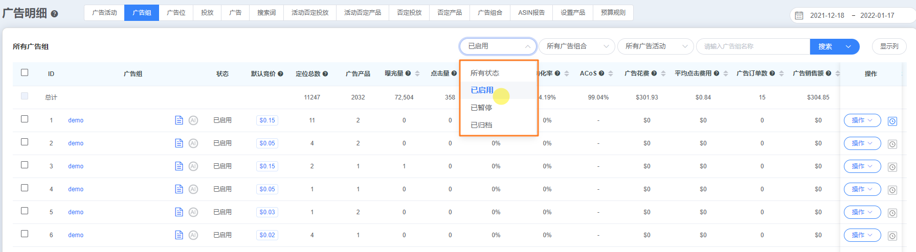
Task: Click the help icon next to 广告明细 title
Action: pyautogui.click(x=55, y=14)
